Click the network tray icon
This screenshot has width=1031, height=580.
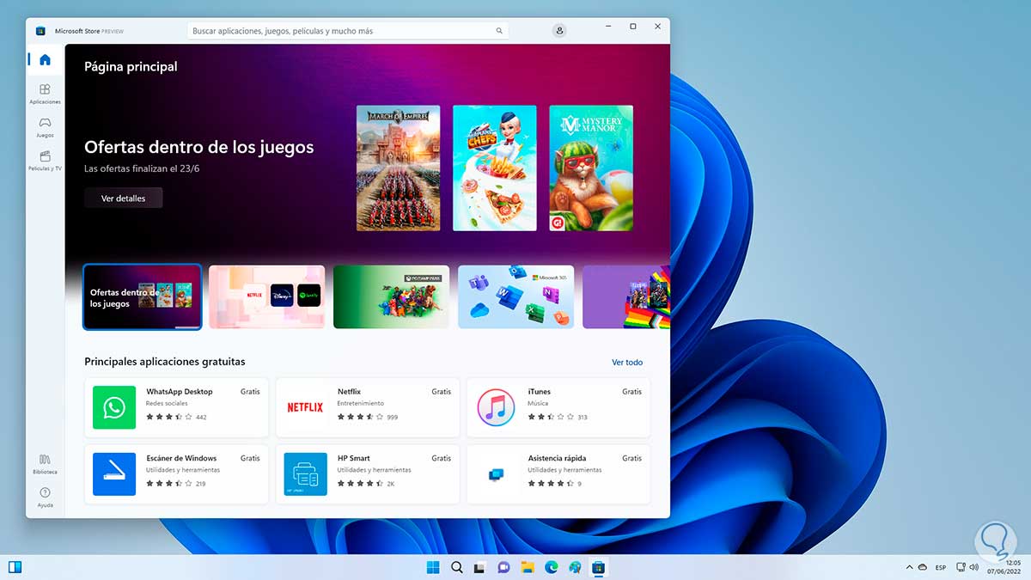point(959,567)
